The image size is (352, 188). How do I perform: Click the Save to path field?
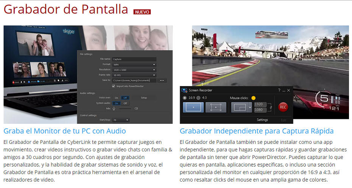point(134,80)
